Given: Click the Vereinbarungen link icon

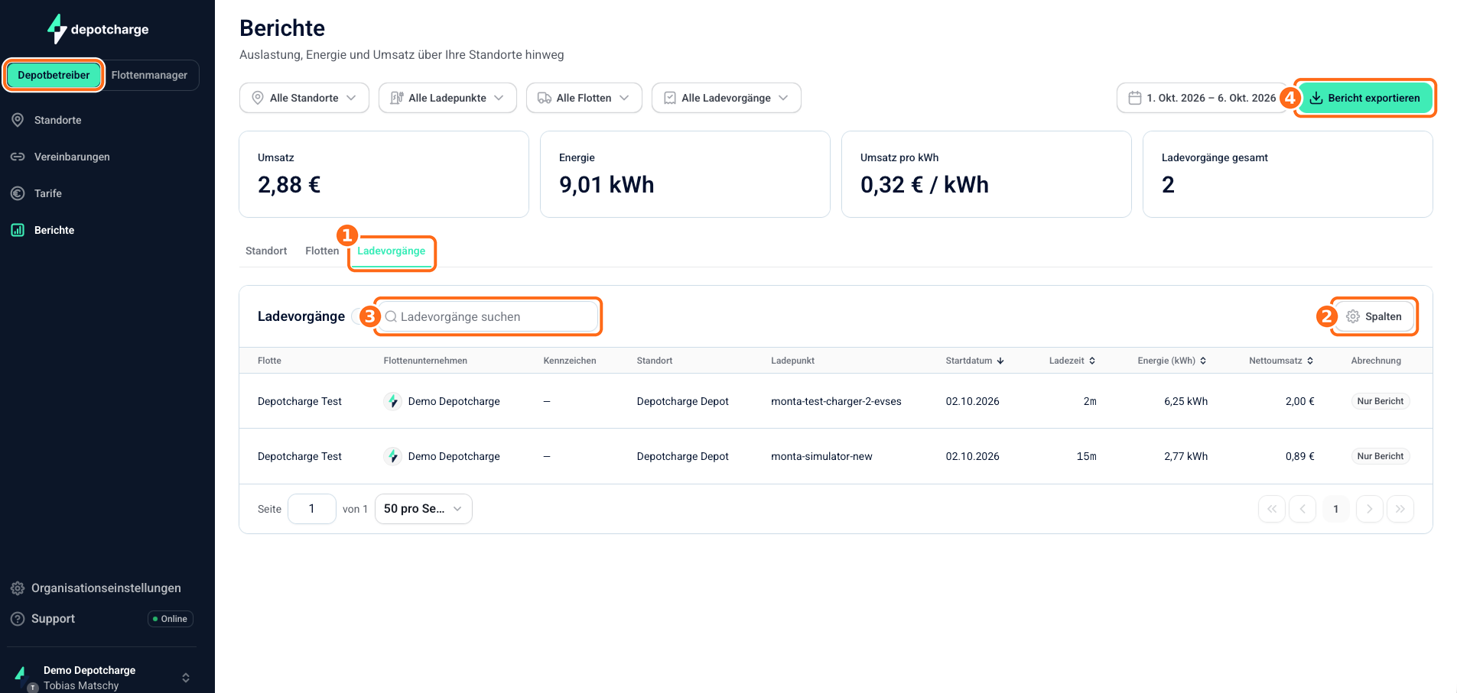Looking at the screenshot, I should [x=18, y=157].
